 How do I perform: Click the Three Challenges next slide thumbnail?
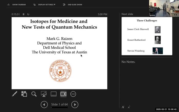(147, 36)
